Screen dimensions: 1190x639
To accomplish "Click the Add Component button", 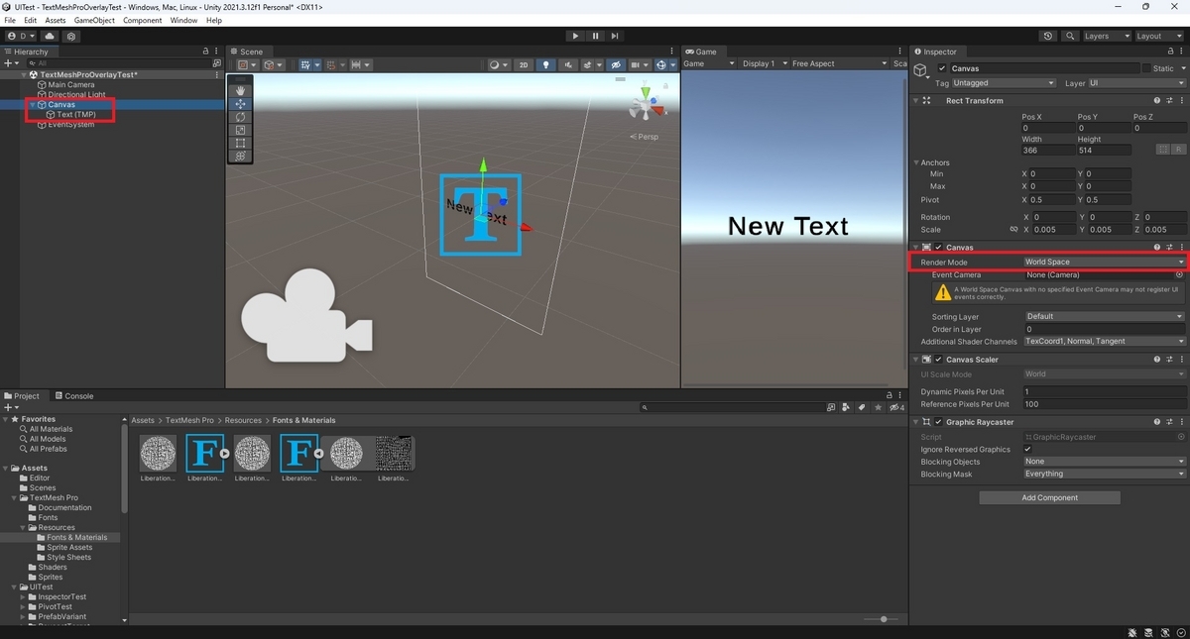I will coord(1049,497).
